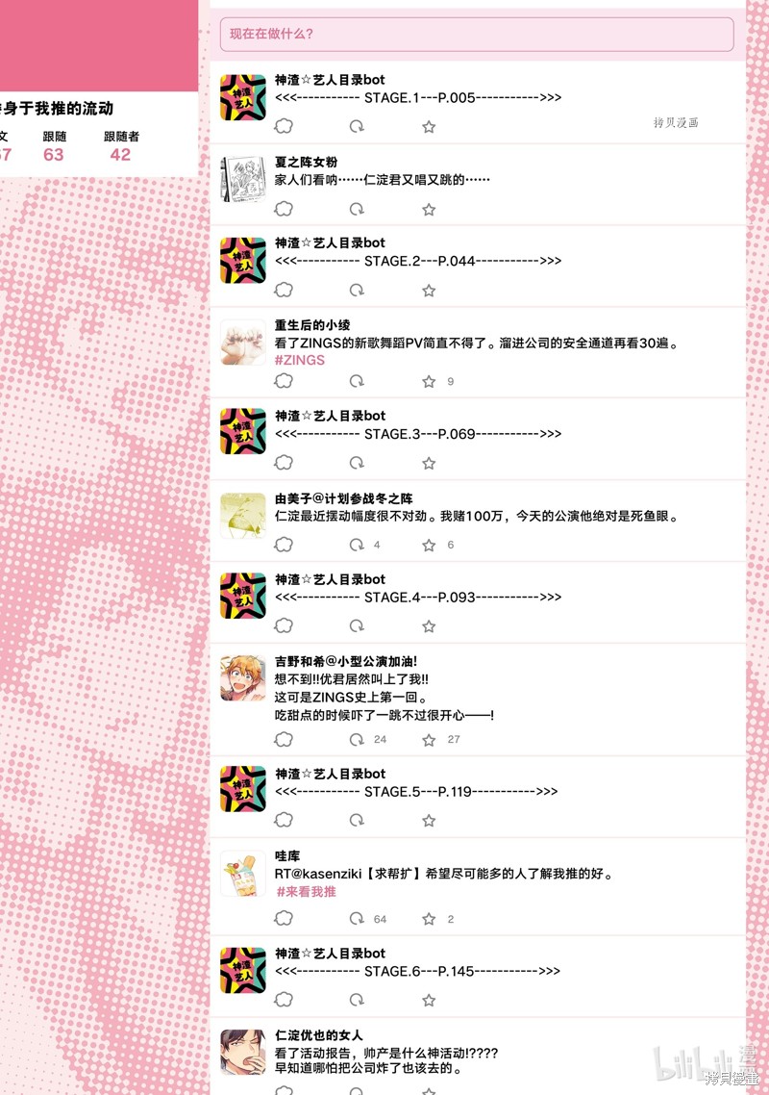The image size is (769, 1095).
Task: Open 仁淀优也的女人 avatar thumbnail
Action: (x=243, y=1052)
